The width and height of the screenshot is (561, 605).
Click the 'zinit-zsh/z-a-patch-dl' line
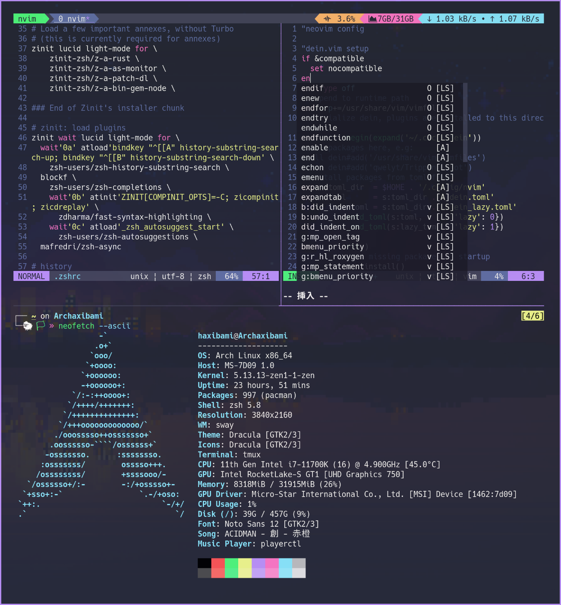click(x=103, y=78)
